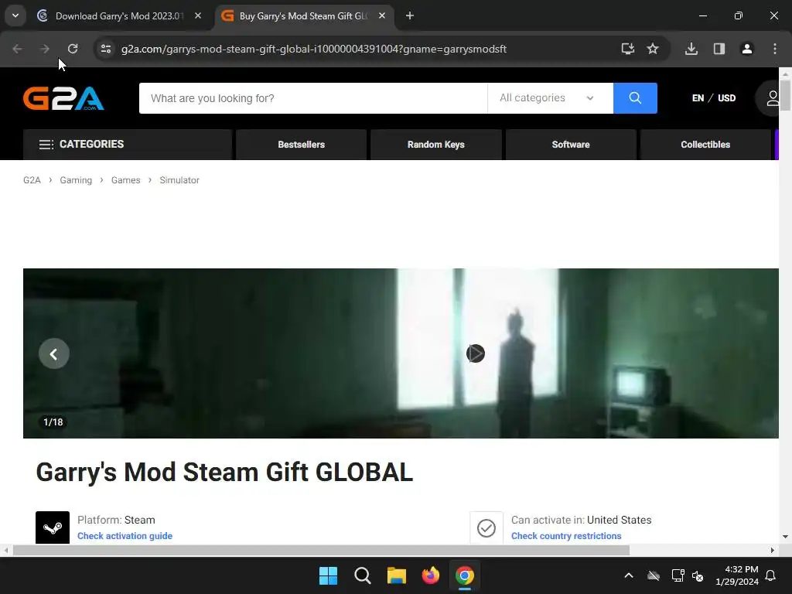Show hidden system tray icons
The width and height of the screenshot is (792, 594).
pos(629,575)
